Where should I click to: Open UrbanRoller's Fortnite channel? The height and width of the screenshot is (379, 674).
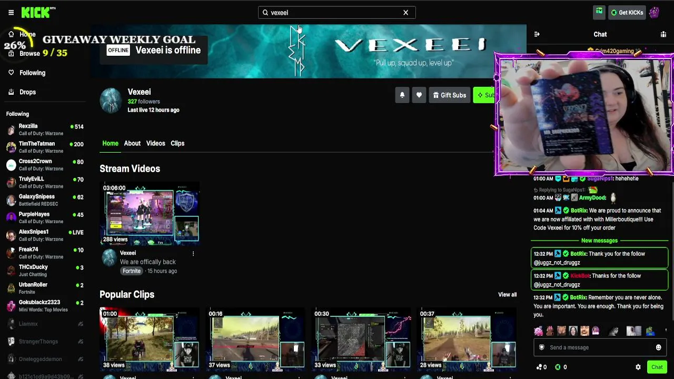pos(45,288)
